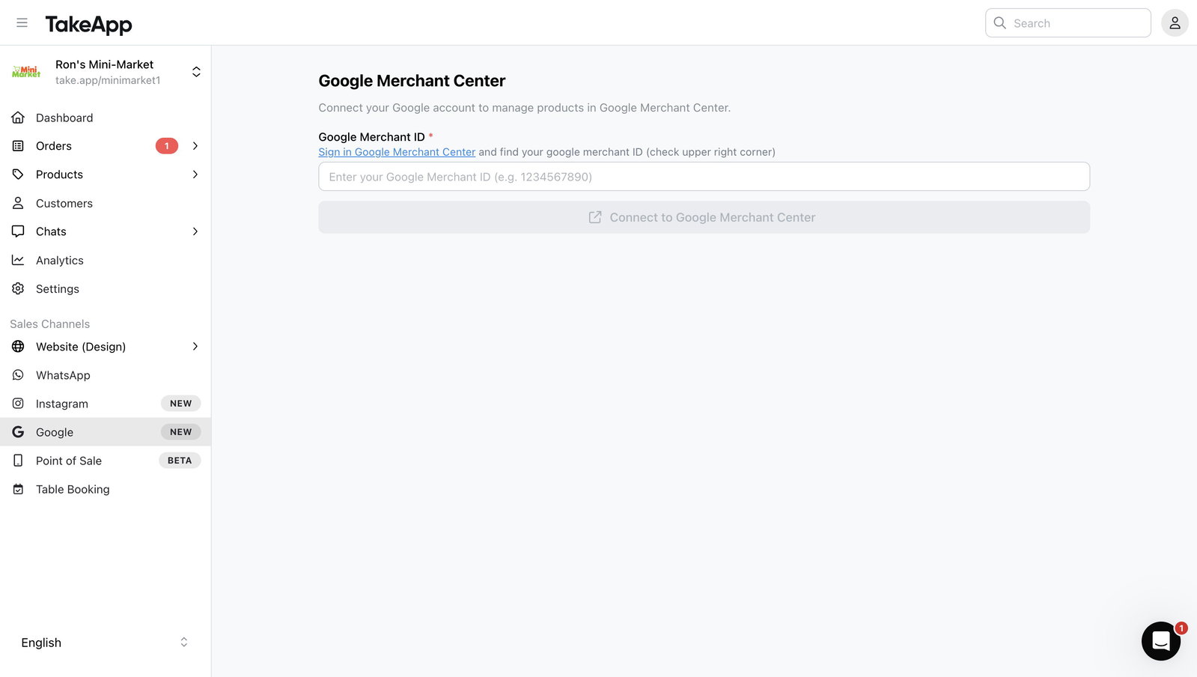Viewport: 1197px width, 677px height.
Task: Click the Analytics chart icon
Action: (x=18, y=260)
